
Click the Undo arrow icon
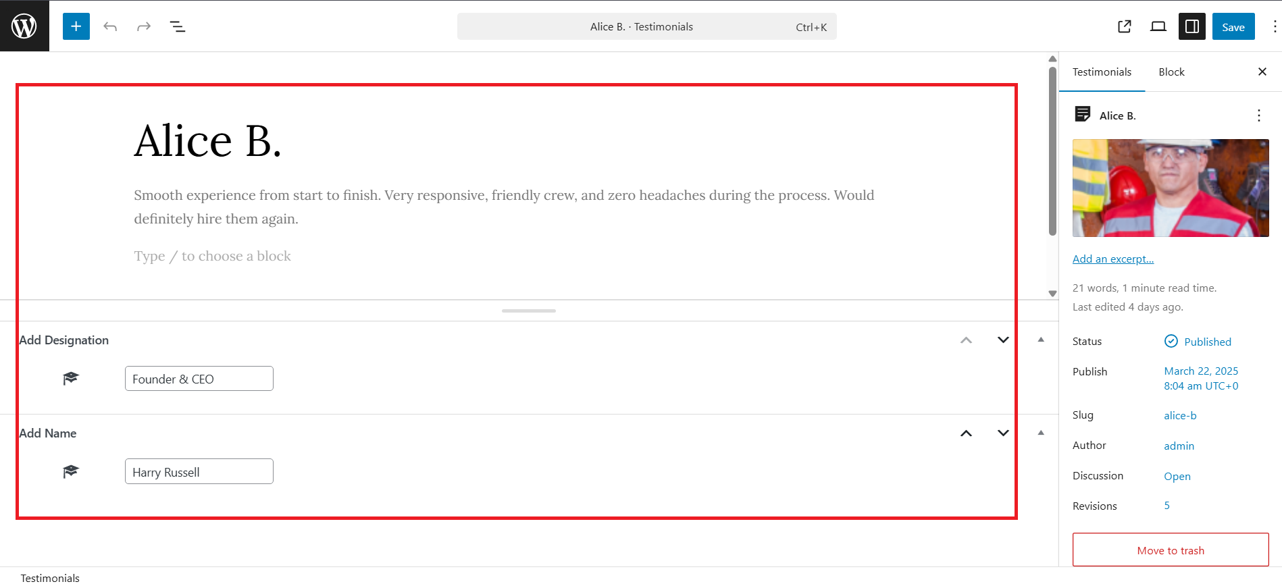pos(110,26)
